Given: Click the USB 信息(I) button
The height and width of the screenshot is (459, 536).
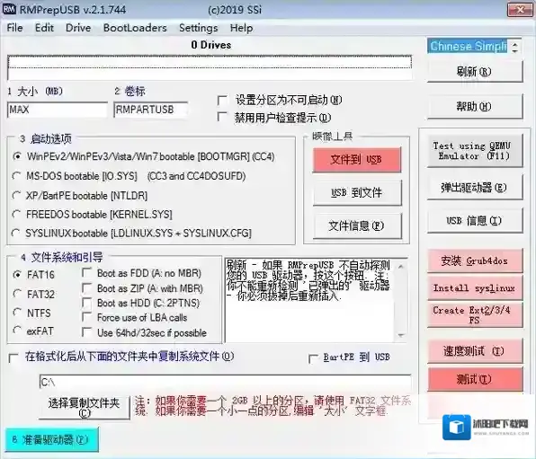Looking at the screenshot, I should pyautogui.click(x=475, y=221).
